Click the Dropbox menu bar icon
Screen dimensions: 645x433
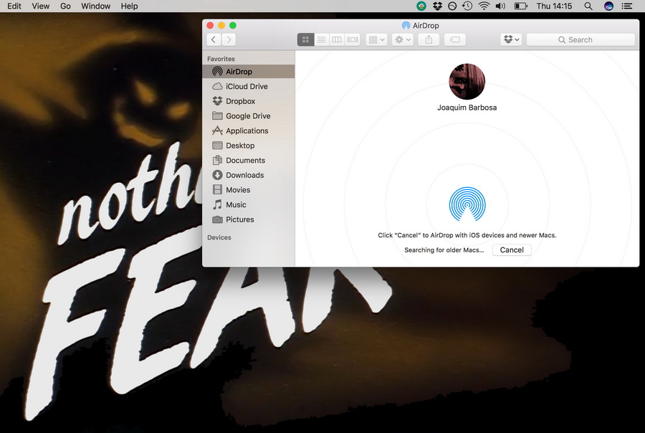[x=437, y=6]
